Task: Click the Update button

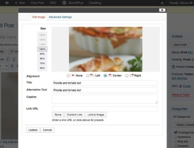Action: tap(32, 130)
